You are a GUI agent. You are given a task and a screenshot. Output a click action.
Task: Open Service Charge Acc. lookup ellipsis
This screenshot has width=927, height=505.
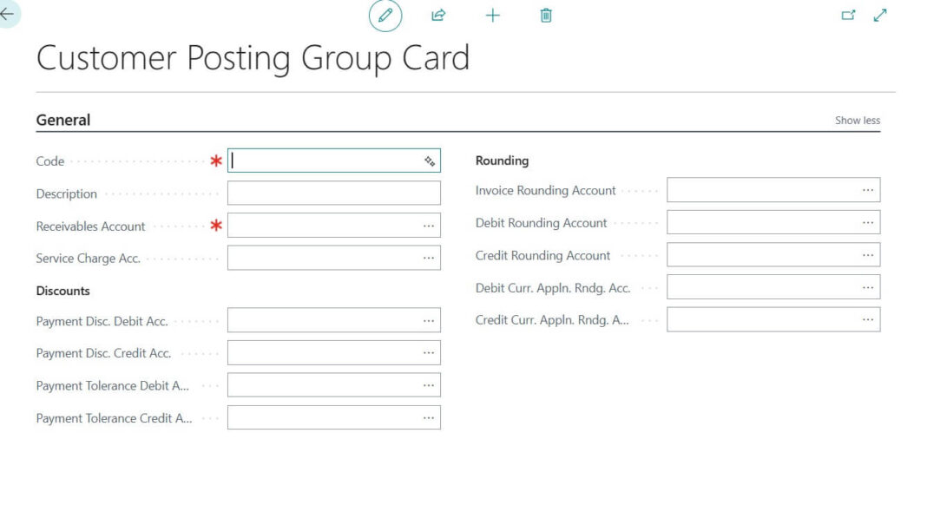point(429,258)
